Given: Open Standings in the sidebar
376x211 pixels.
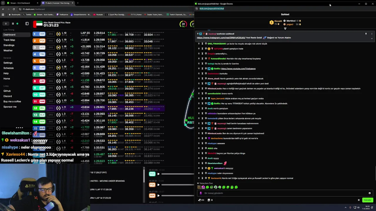Looking at the screenshot, I should point(9,45).
